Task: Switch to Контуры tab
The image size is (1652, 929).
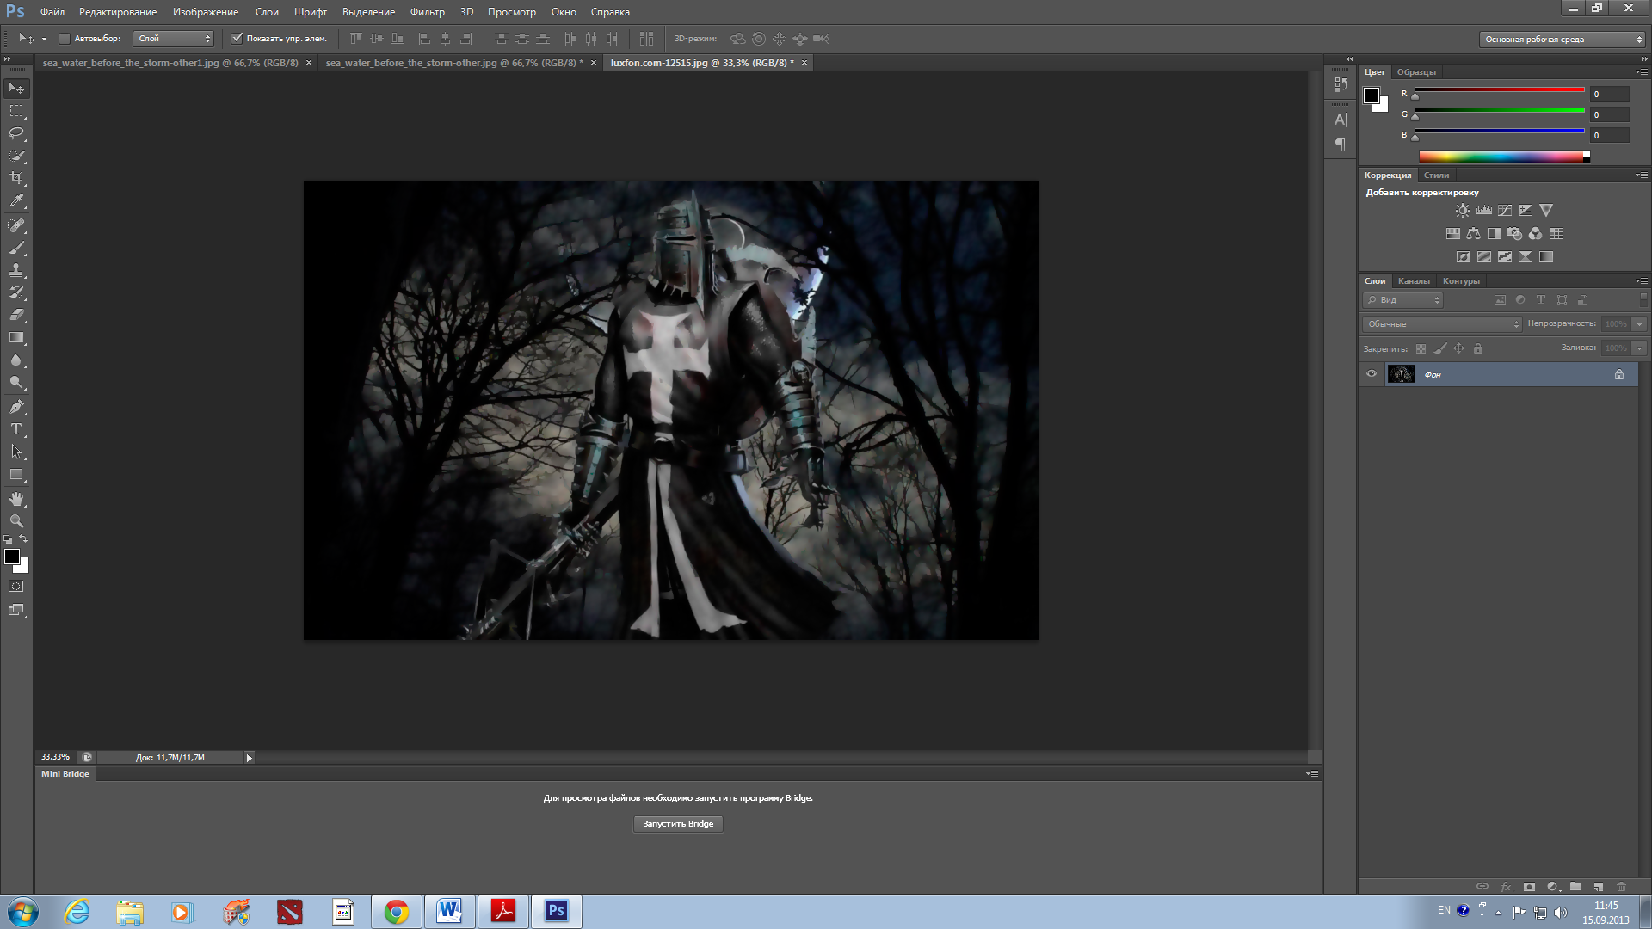Action: [1461, 281]
